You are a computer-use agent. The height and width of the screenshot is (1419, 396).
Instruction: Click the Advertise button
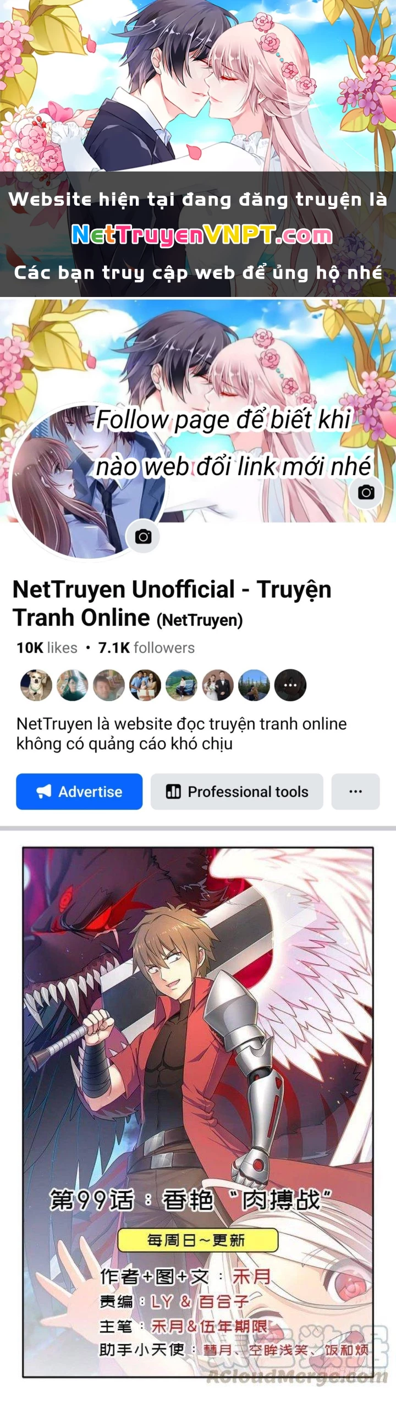[79, 791]
